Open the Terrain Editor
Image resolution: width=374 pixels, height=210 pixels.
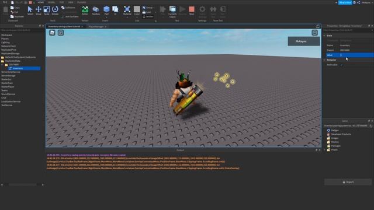(85, 10)
